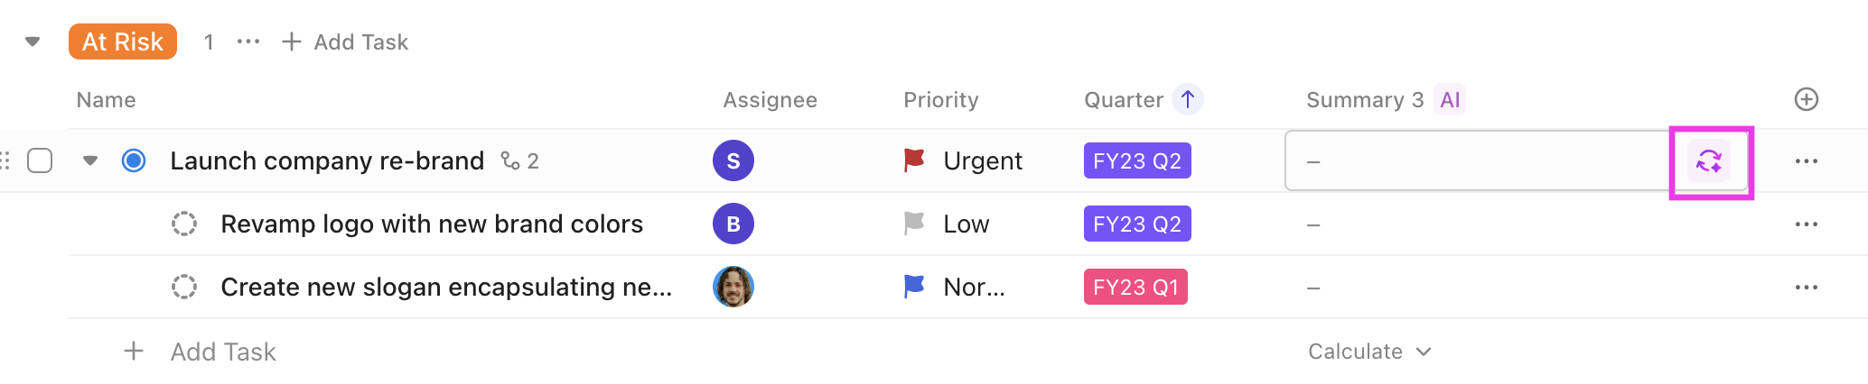Image resolution: width=1868 pixels, height=384 pixels.
Task: Click the status circle of Revamp logo subtask
Action: tap(184, 224)
